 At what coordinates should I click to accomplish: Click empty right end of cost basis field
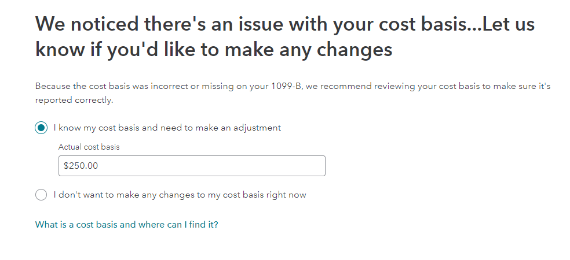point(301,166)
